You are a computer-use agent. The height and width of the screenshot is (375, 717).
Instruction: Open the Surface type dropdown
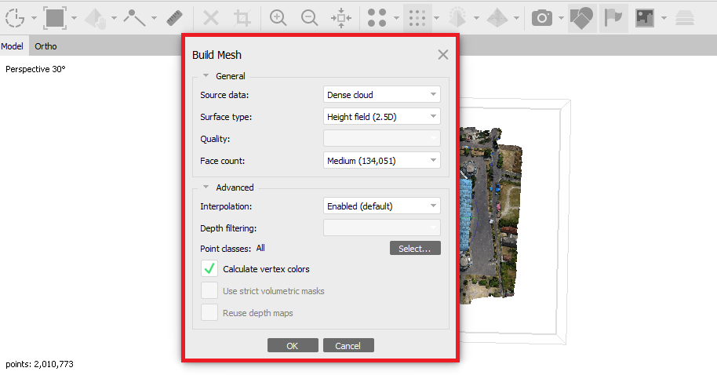click(382, 117)
